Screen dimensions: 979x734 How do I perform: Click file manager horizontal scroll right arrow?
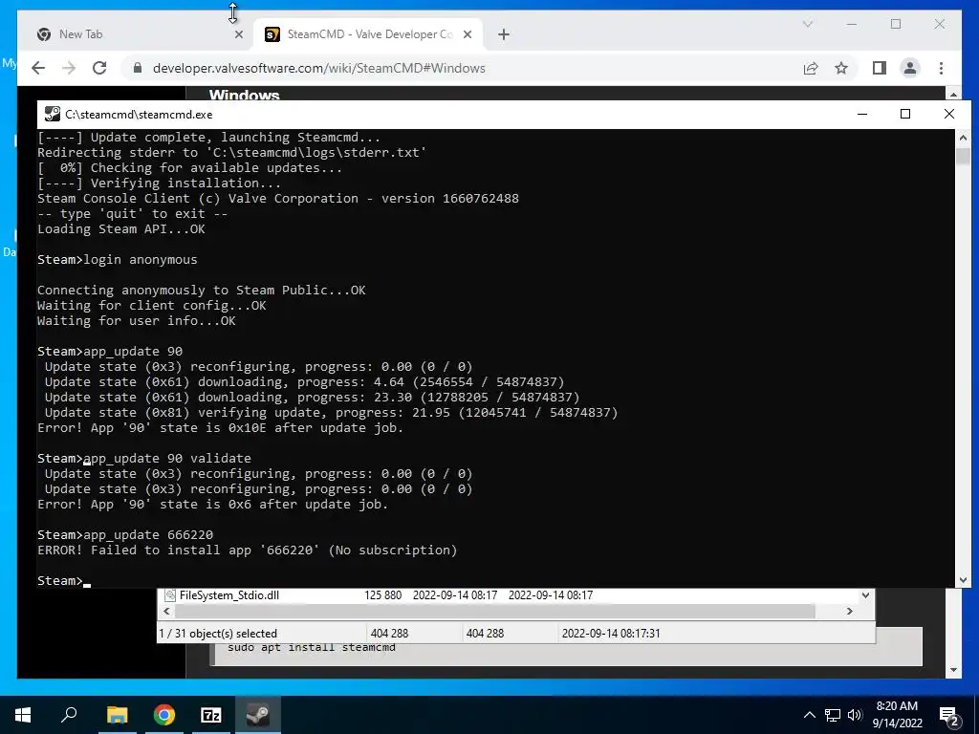click(x=849, y=611)
